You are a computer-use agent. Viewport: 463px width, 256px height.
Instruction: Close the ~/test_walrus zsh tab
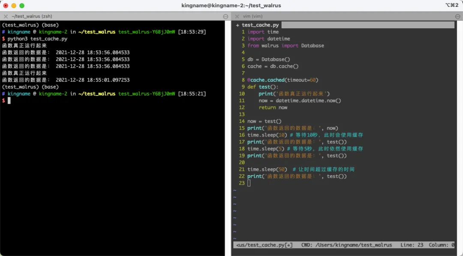point(6,16)
